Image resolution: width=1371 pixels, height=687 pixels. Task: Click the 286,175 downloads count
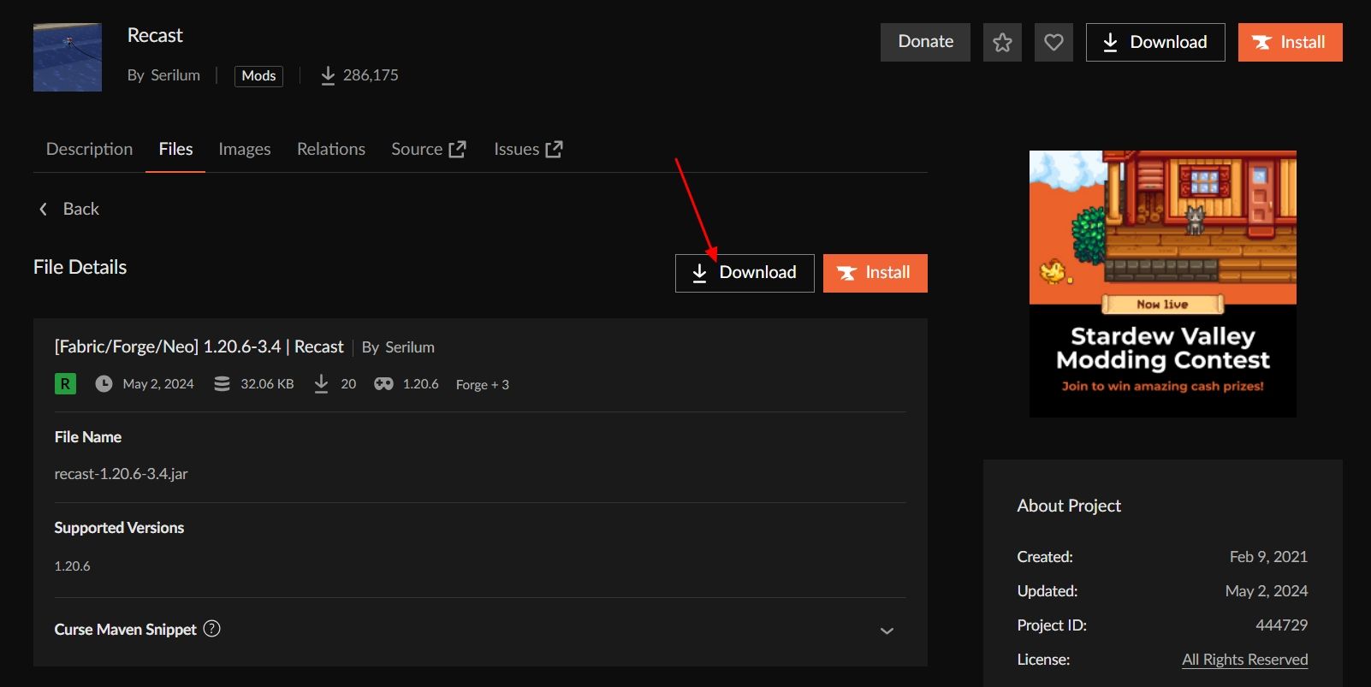[x=371, y=75]
